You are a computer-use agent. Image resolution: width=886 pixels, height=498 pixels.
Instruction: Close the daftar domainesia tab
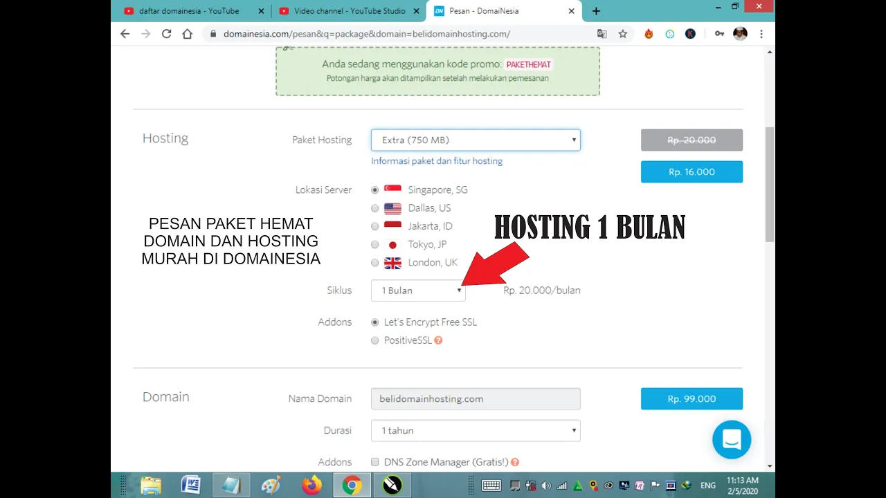coord(261,11)
